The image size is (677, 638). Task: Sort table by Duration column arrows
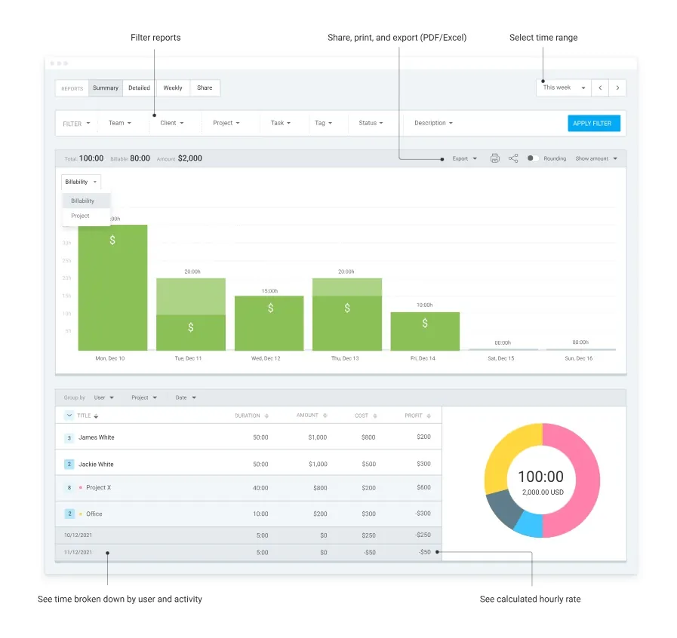pyautogui.click(x=266, y=416)
